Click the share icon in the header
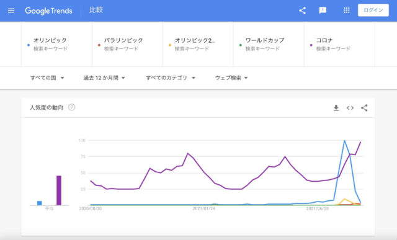The width and height of the screenshot is (397, 240). [x=302, y=11]
